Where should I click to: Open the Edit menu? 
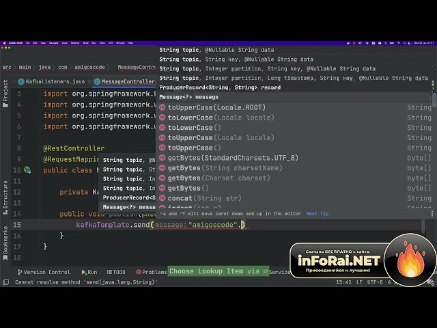pos(35,43)
